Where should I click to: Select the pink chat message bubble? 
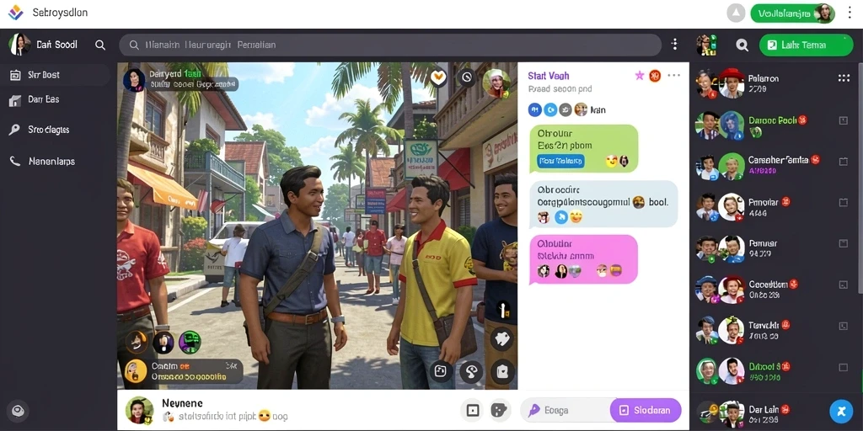point(583,259)
